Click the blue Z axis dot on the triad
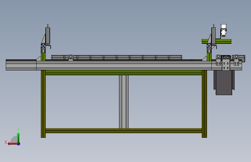The width and height of the screenshot is (251, 162). [19, 144]
